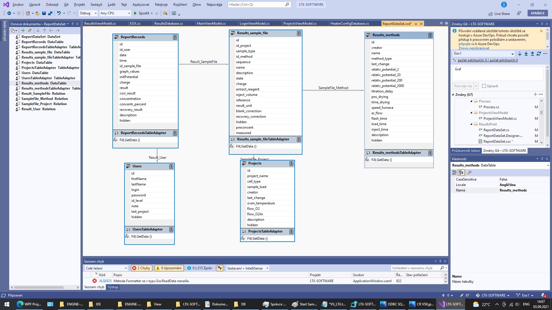Screen dimensions: 552x310
Task: Collapse the Změny (67) section
Action: tap(453, 94)
